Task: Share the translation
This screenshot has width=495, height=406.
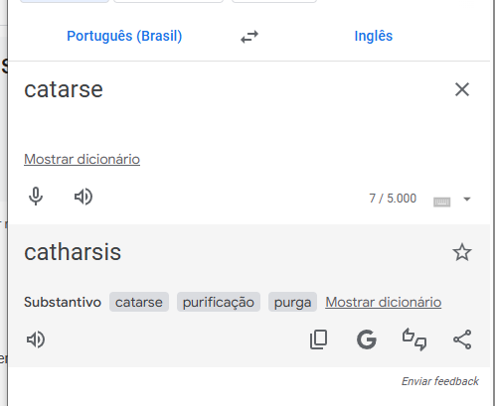Action: [x=462, y=339]
